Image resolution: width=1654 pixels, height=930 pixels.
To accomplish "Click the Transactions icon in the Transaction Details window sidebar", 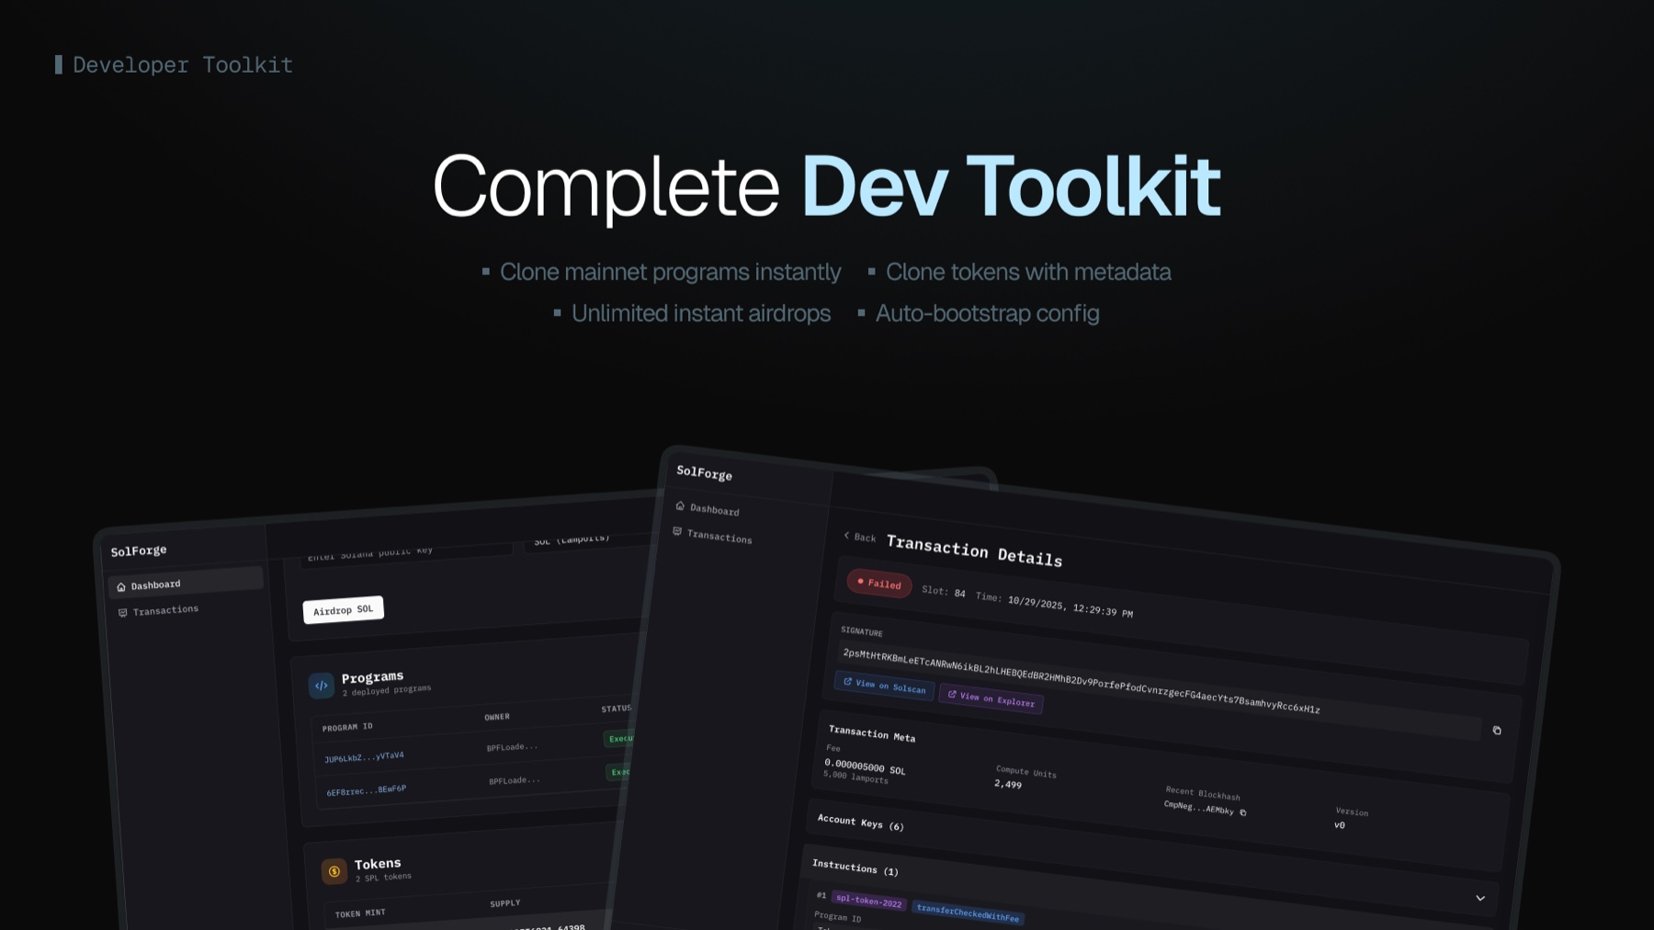I will point(677,532).
